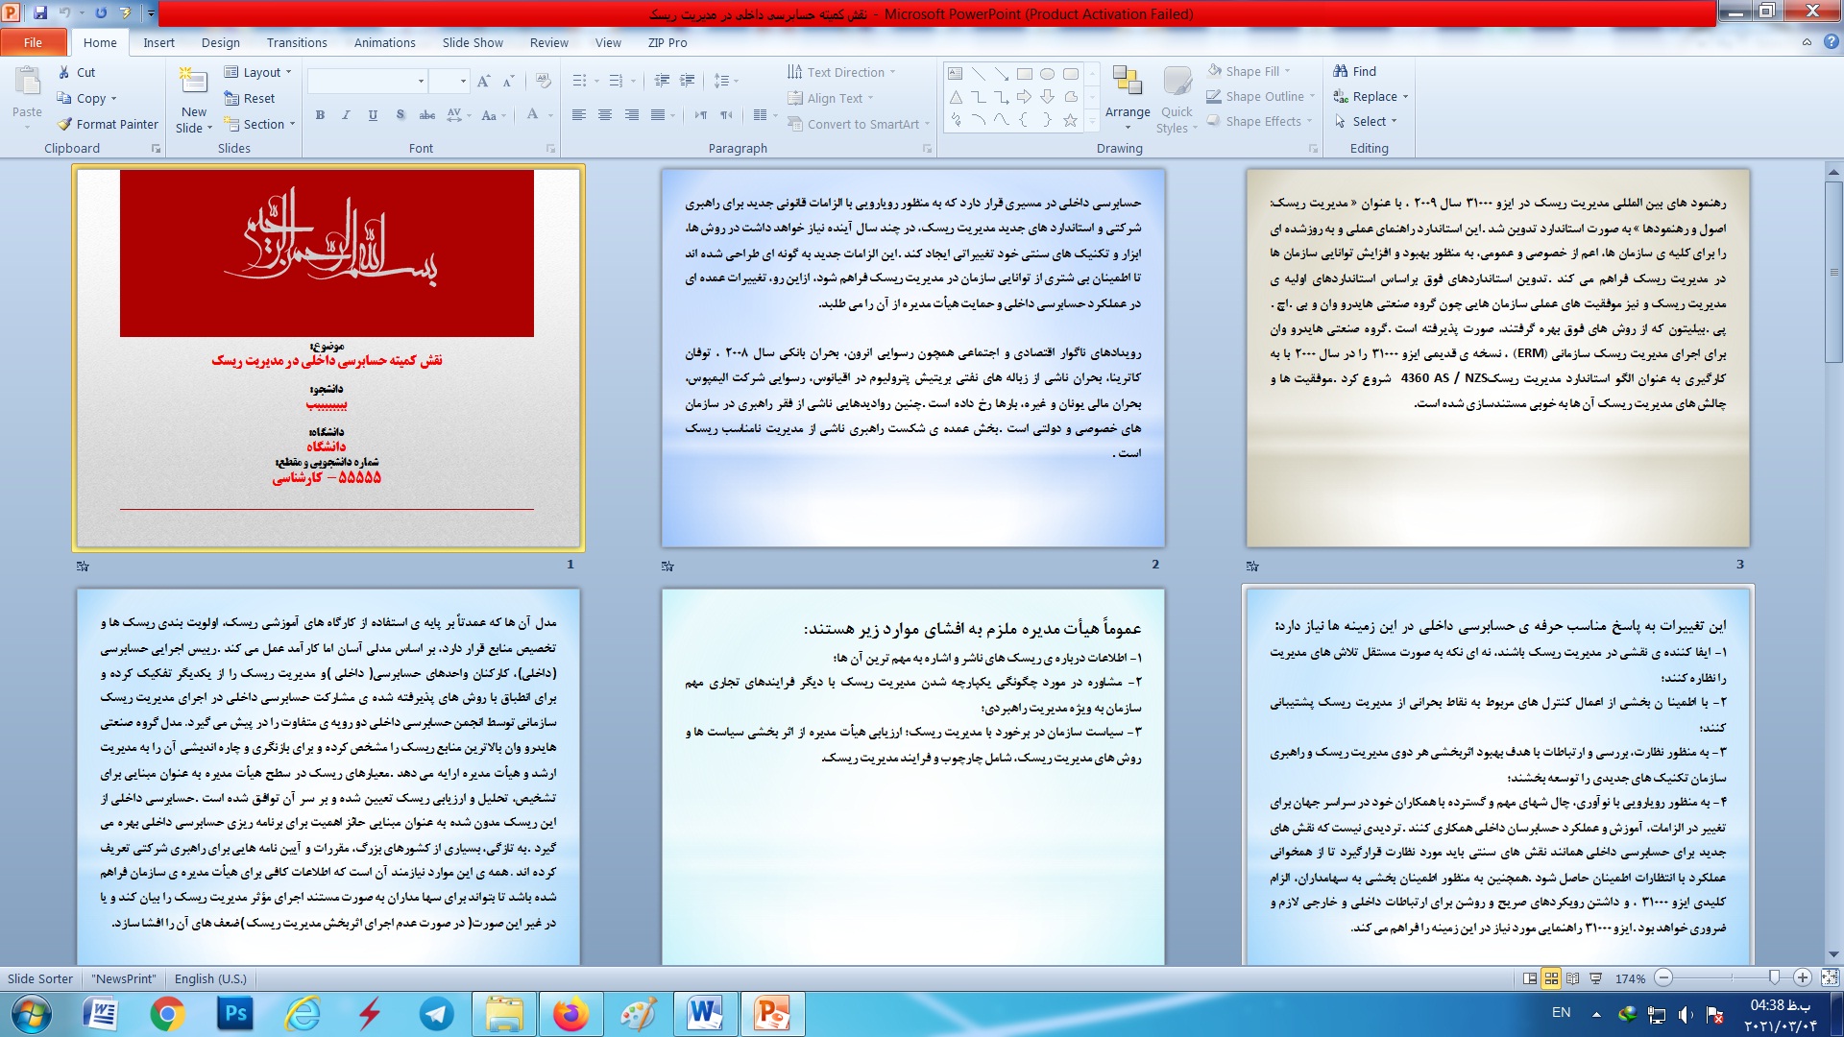Open the Layout dropdown
The width and height of the screenshot is (1844, 1037).
257,72
